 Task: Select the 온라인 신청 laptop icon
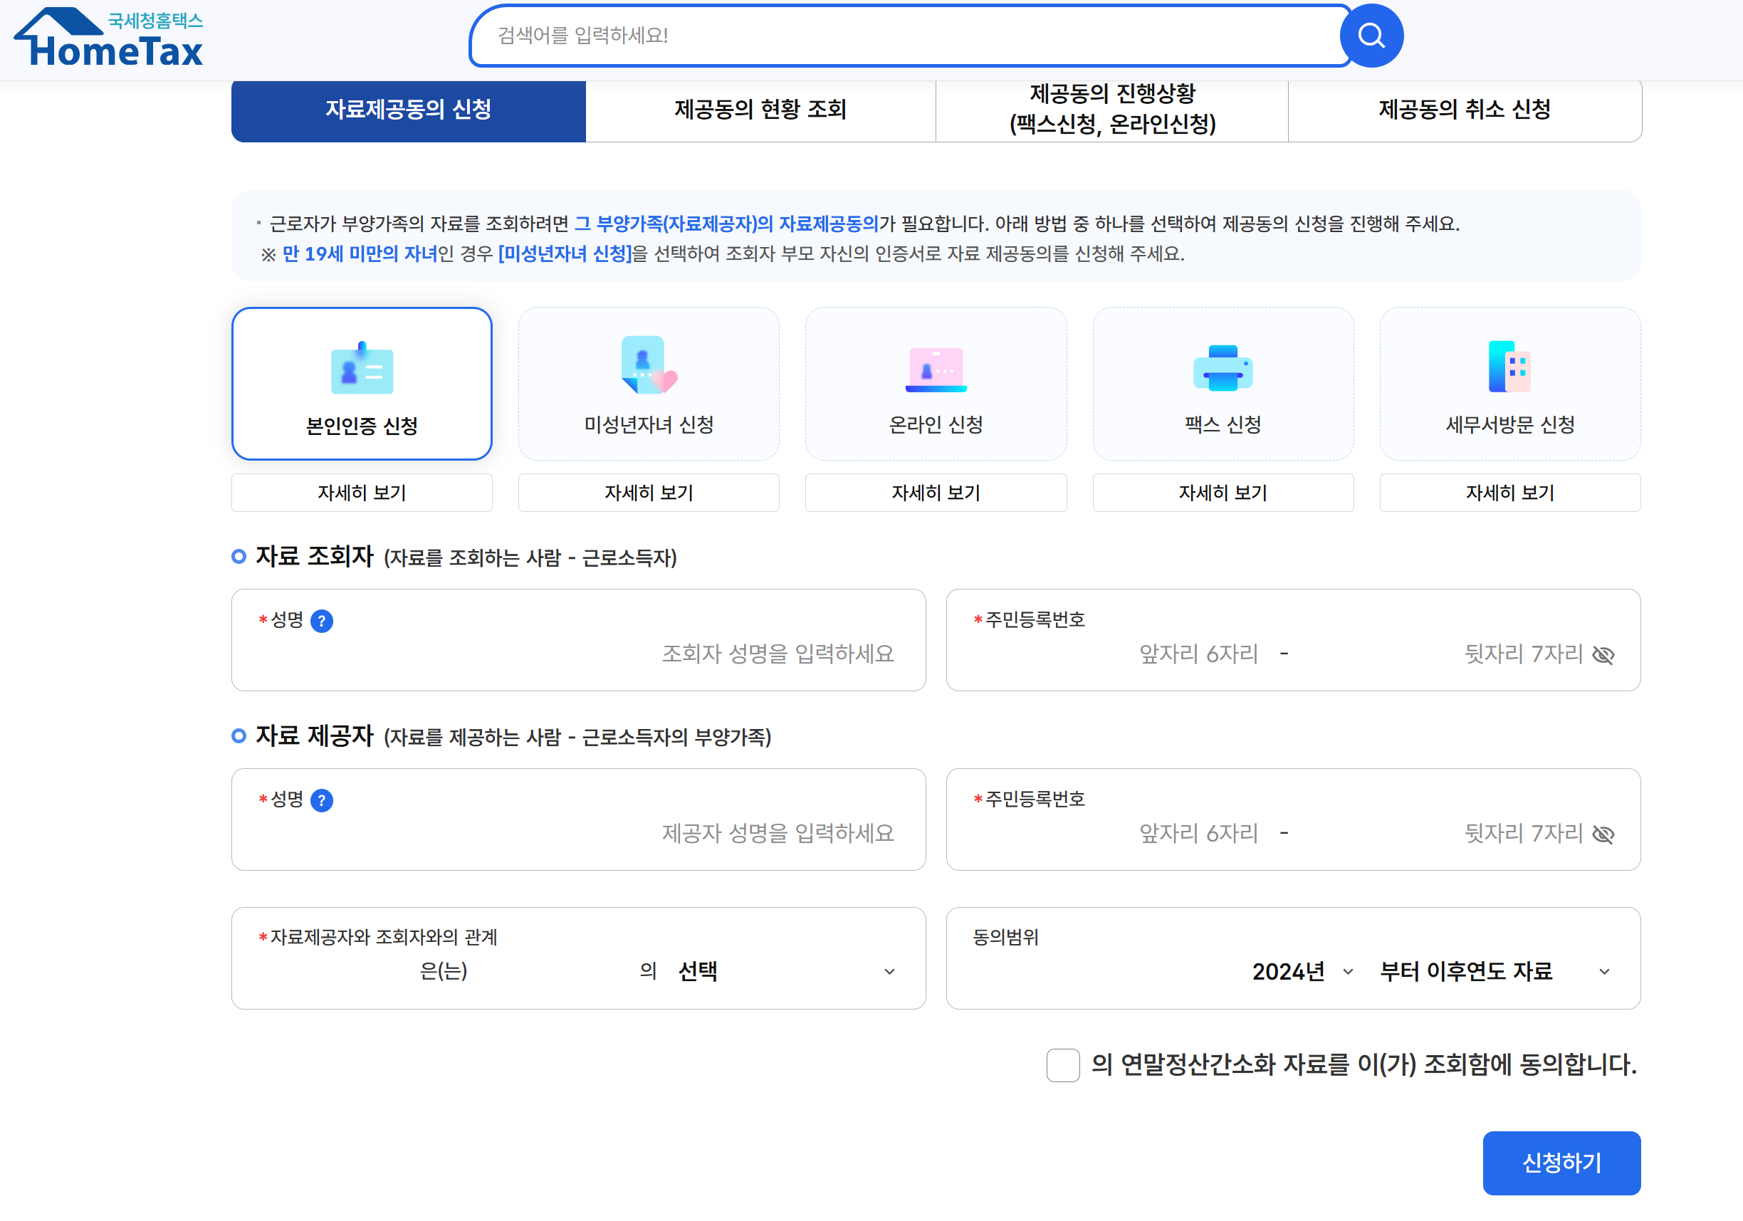point(936,370)
